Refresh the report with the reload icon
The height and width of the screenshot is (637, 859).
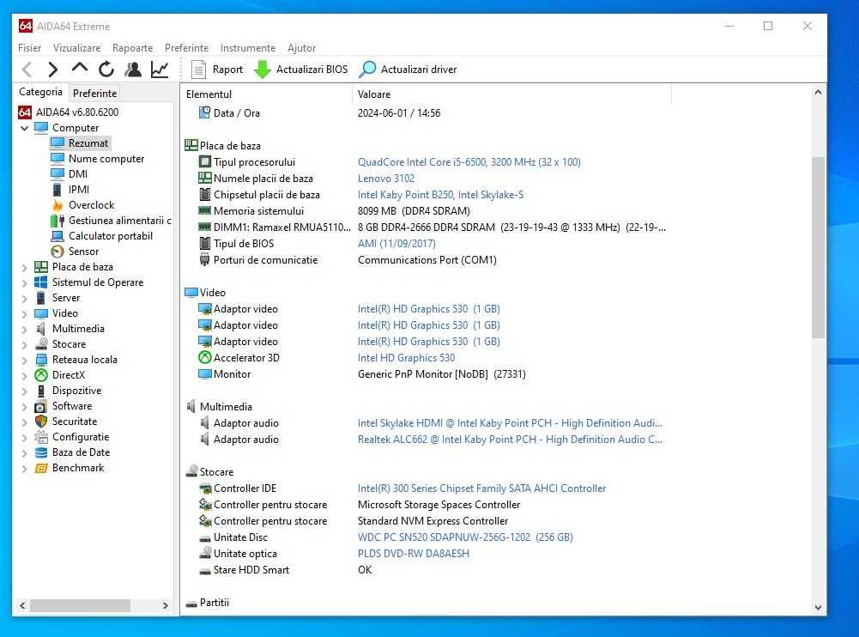coord(106,69)
